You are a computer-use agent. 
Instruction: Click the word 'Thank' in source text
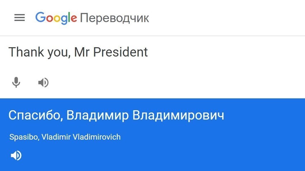[26, 52]
